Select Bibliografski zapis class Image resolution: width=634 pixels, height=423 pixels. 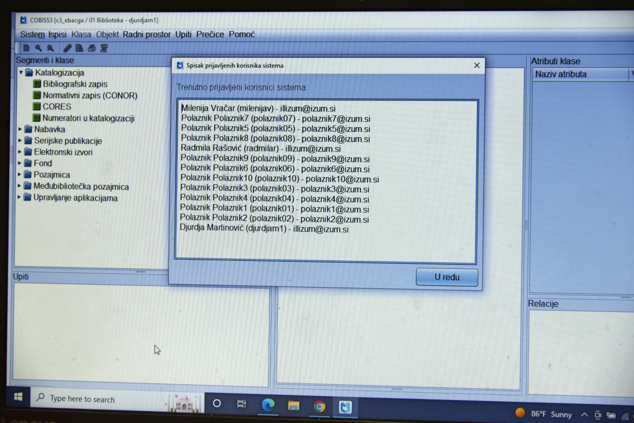[75, 84]
